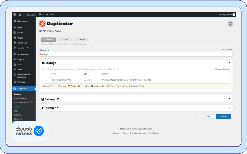Expand the Installer section
The image size is (247, 154).
[x=229, y=108]
